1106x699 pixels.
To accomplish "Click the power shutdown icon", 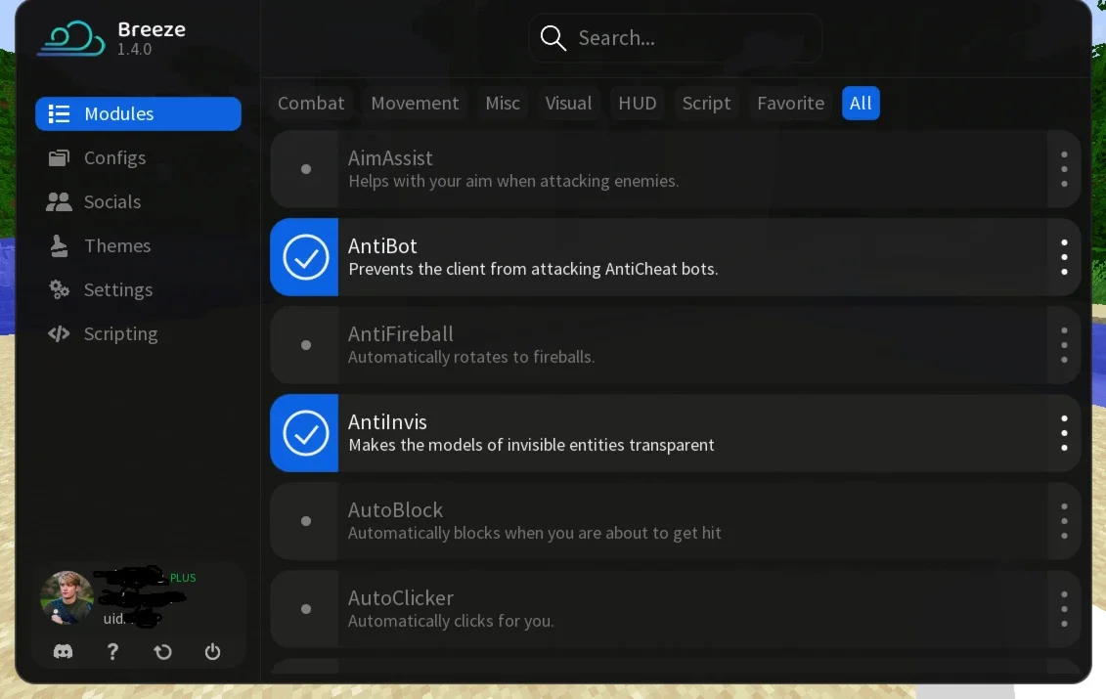I will tap(212, 652).
